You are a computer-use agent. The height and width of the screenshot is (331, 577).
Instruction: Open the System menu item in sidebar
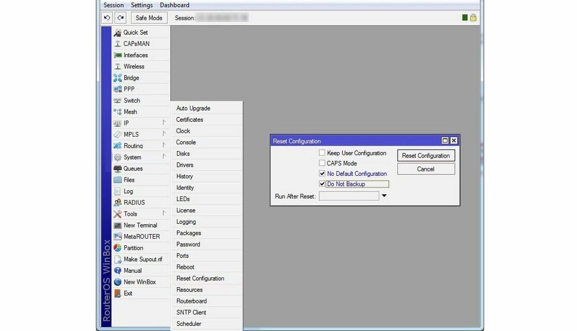point(140,157)
